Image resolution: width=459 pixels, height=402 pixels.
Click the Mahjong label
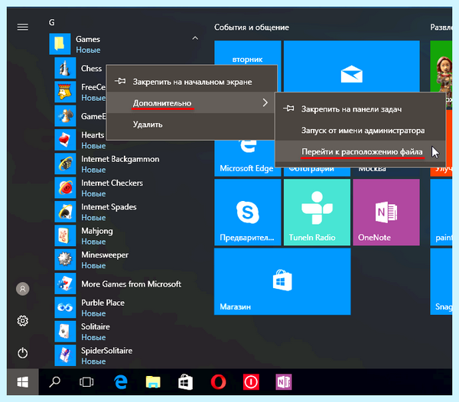(x=97, y=231)
